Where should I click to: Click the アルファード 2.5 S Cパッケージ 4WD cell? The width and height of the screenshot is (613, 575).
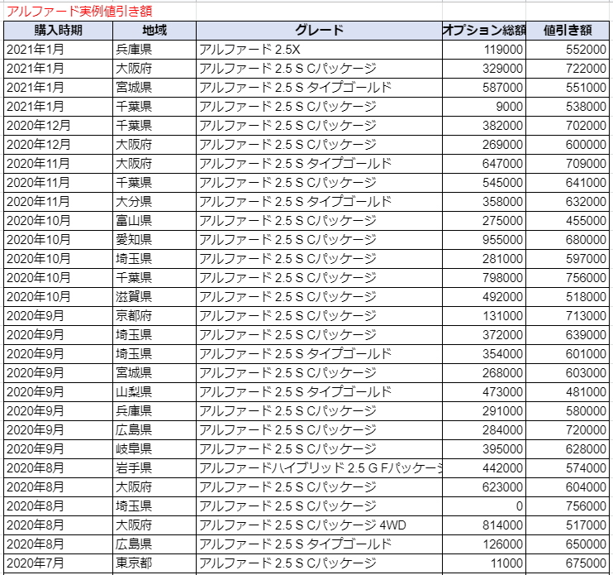coord(319,525)
